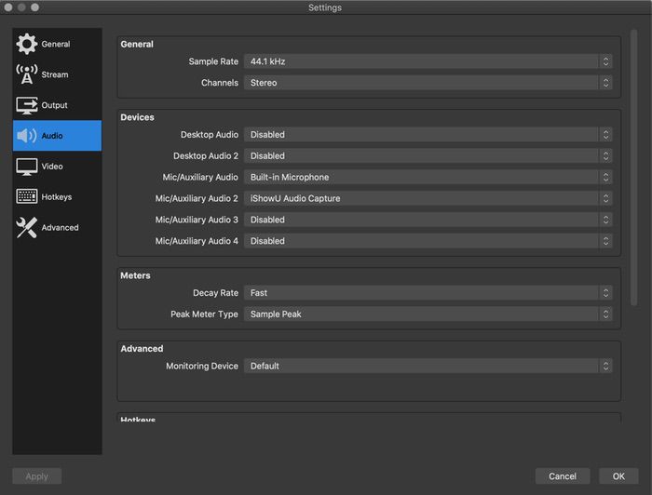652x495 pixels.
Task: Select the Video settings tab label
Action: (x=52, y=167)
